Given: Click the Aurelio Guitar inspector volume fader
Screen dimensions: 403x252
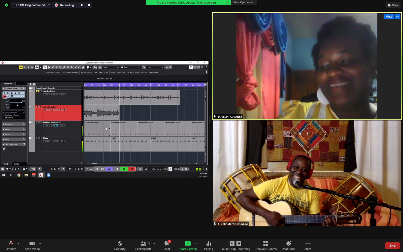Looking at the screenshot, I should (21, 102).
